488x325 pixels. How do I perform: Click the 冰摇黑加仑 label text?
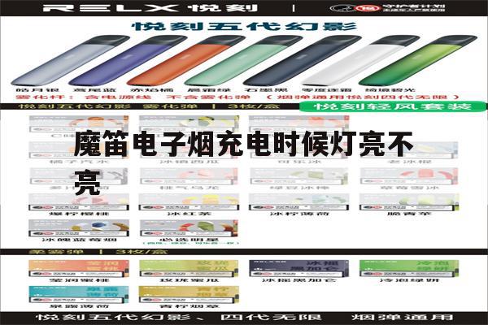(298, 280)
